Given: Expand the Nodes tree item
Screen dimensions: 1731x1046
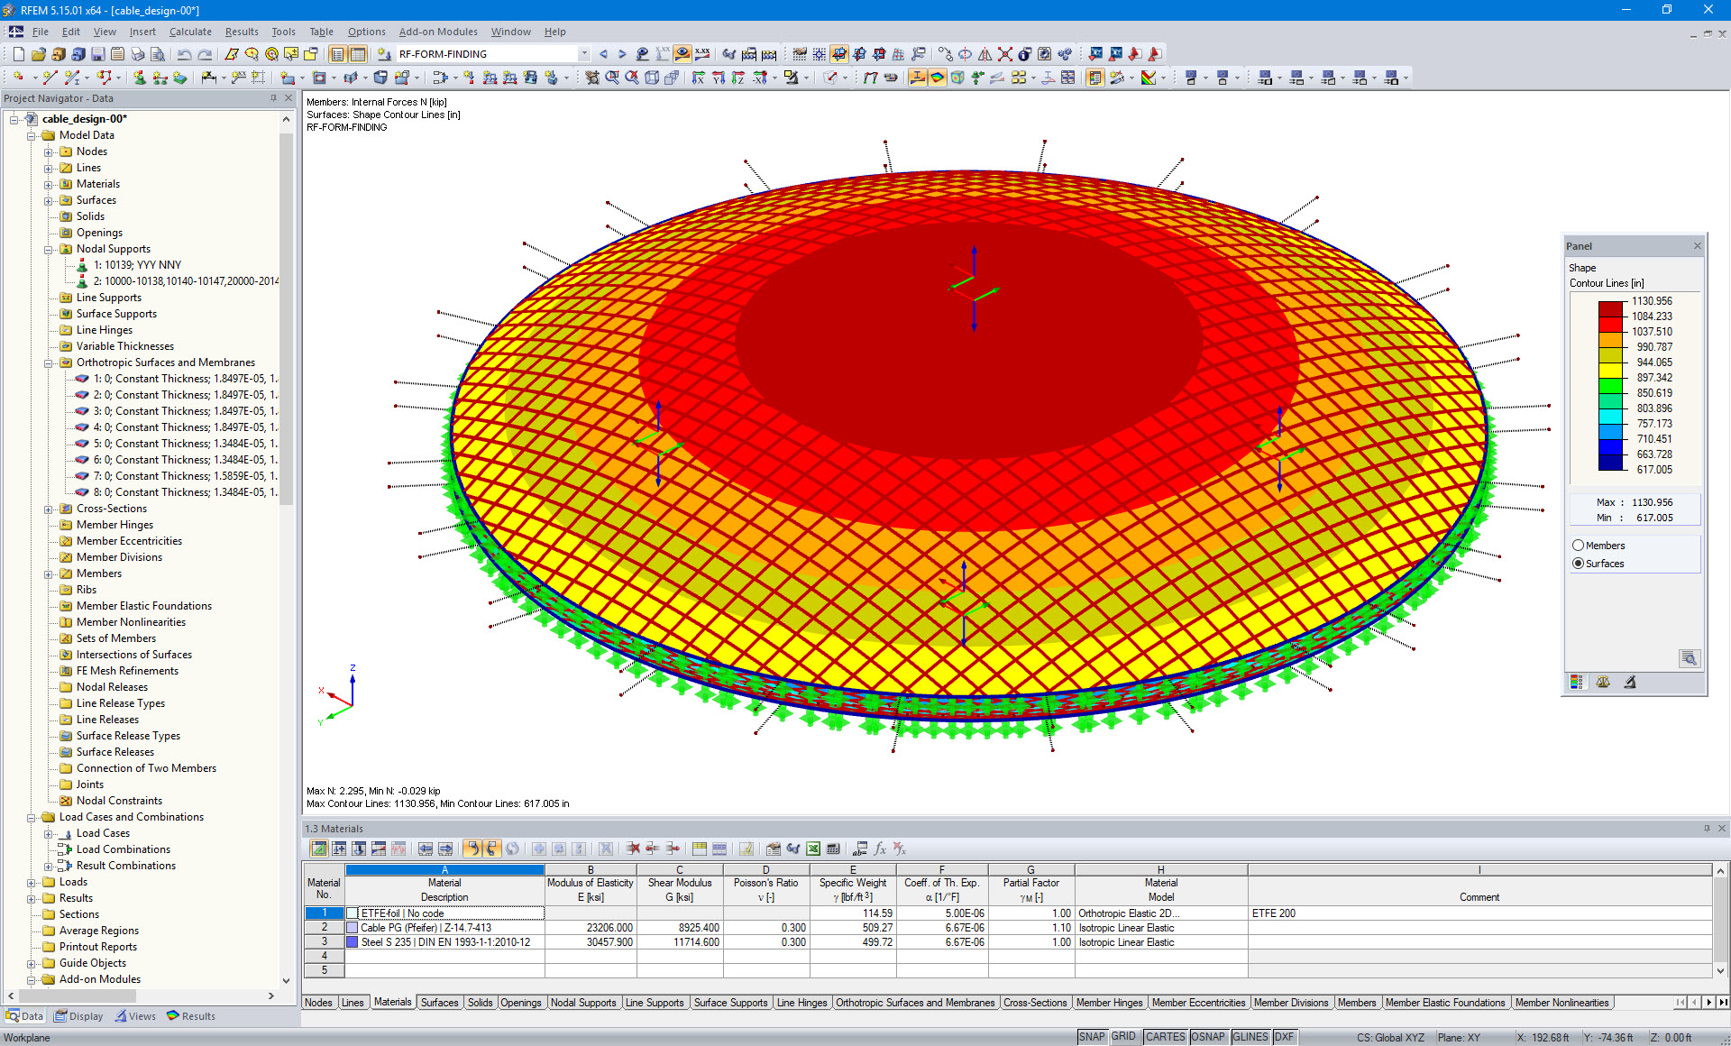Looking at the screenshot, I should [x=49, y=151].
